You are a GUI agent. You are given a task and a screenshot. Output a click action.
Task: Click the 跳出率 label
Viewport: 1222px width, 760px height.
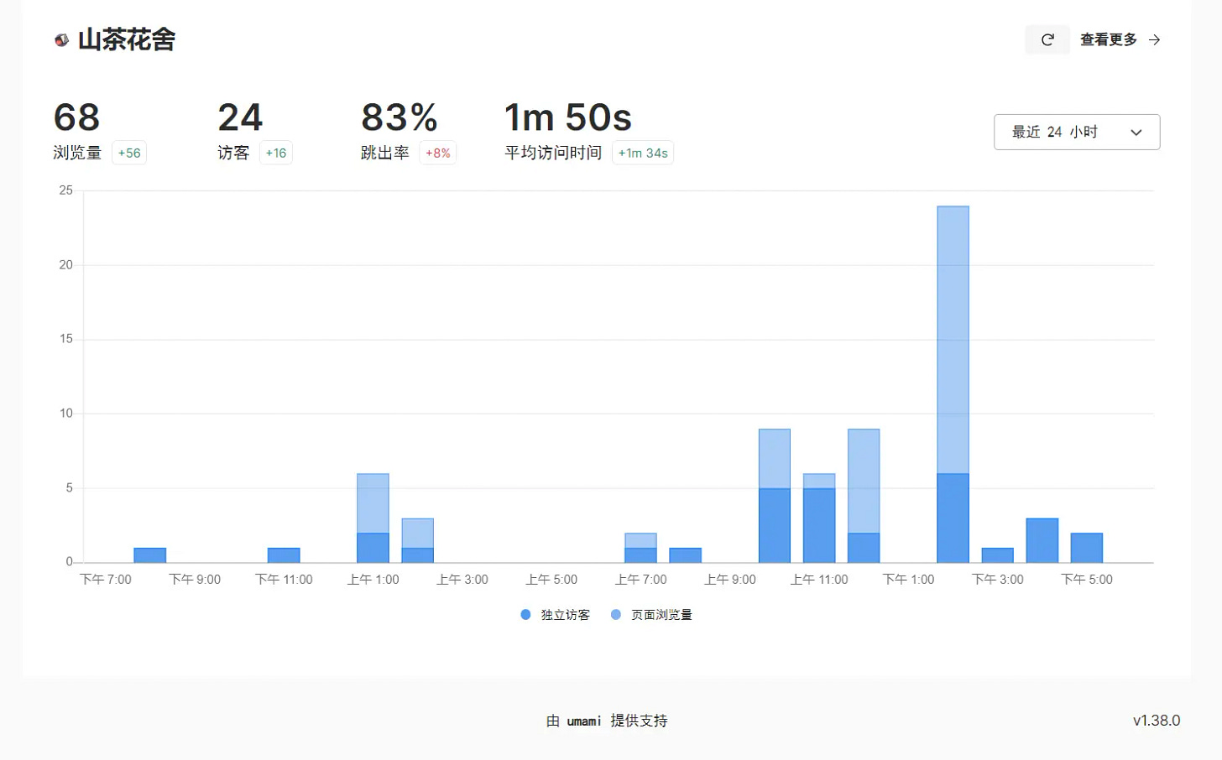pyautogui.click(x=385, y=153)
